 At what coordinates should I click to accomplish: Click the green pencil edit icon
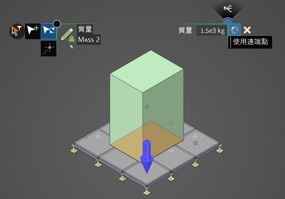tap(67, 33)
